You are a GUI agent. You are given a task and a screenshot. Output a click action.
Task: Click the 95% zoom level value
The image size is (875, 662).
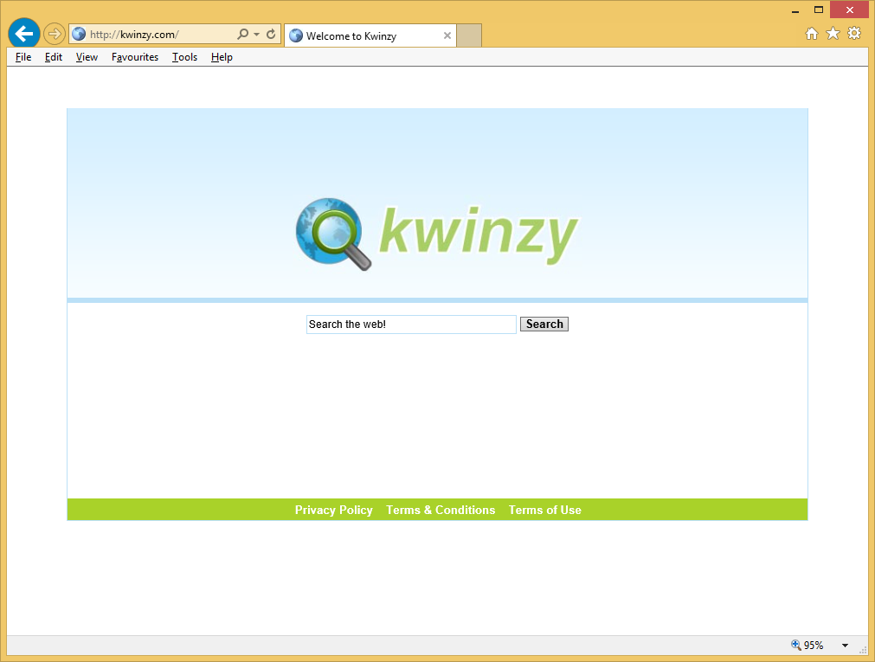(x=814, y=646)
